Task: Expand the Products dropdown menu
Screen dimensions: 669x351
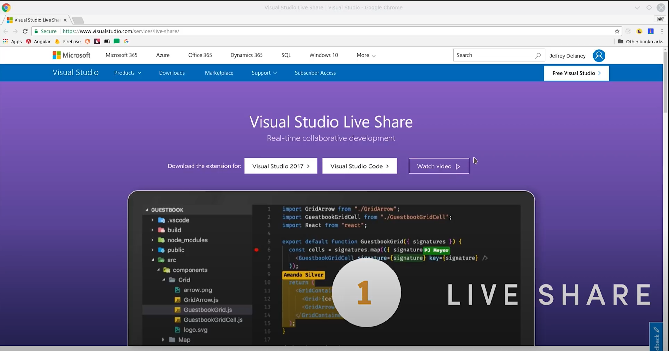Action: (x=128, y=73)
